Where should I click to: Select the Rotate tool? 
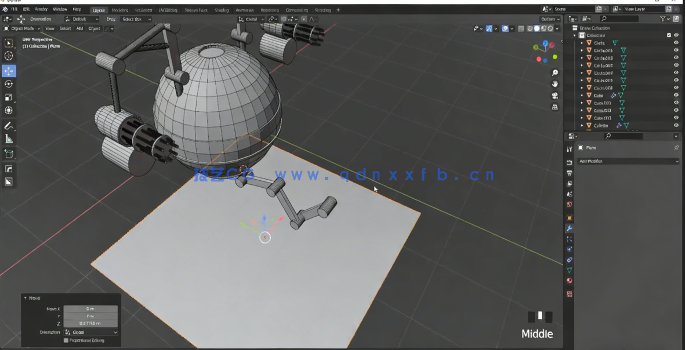9,85
